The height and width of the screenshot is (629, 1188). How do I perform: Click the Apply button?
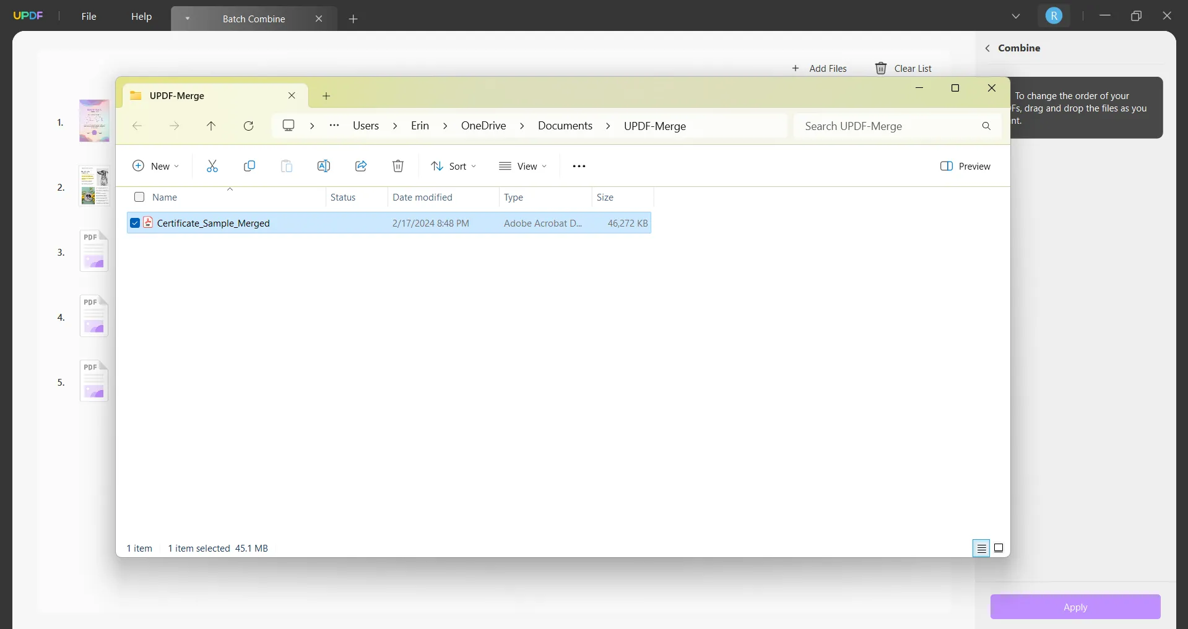click(1075, 607)
